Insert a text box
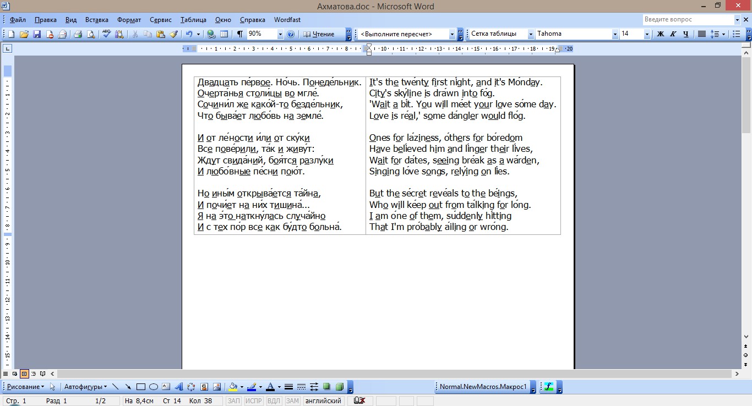Viewport: 752px width, 406px height. (166, 387)
